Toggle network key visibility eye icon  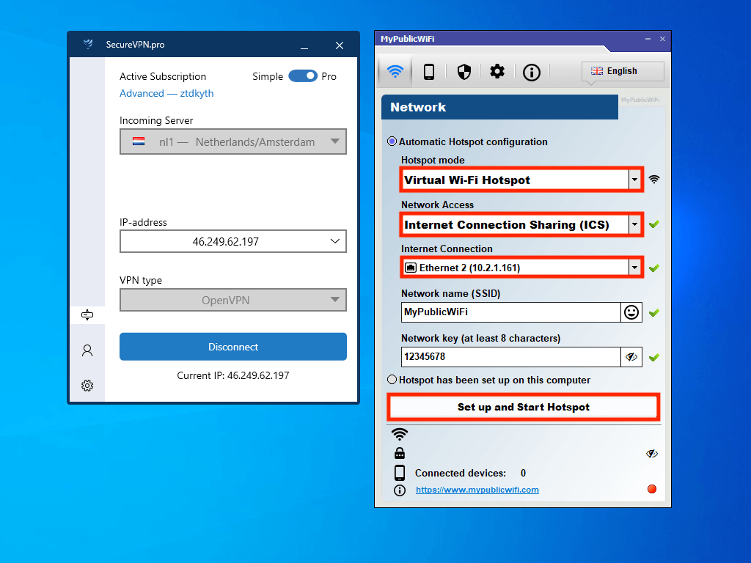coord(631,357)
